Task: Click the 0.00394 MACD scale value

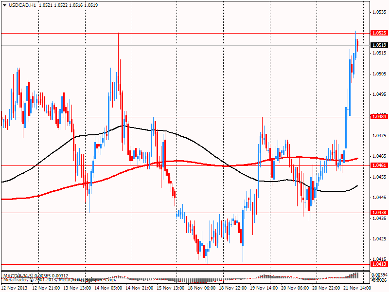Action: (380, 275)
